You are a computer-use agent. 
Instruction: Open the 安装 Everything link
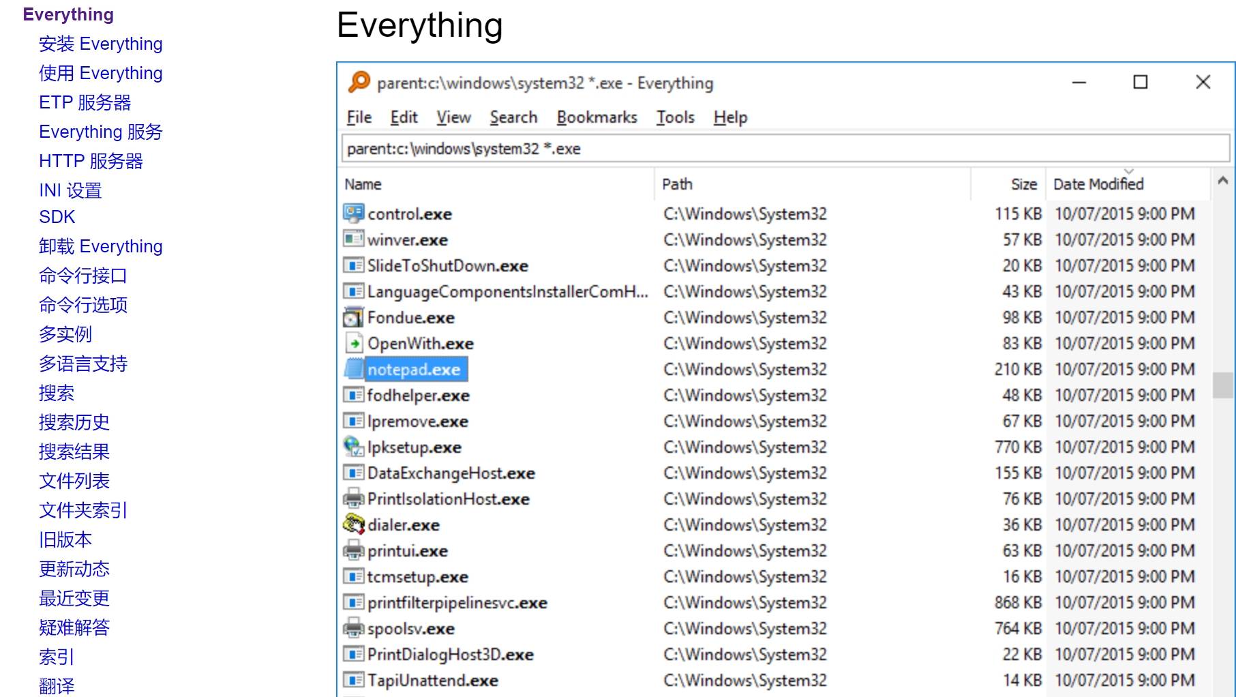[x=101, y=44]
